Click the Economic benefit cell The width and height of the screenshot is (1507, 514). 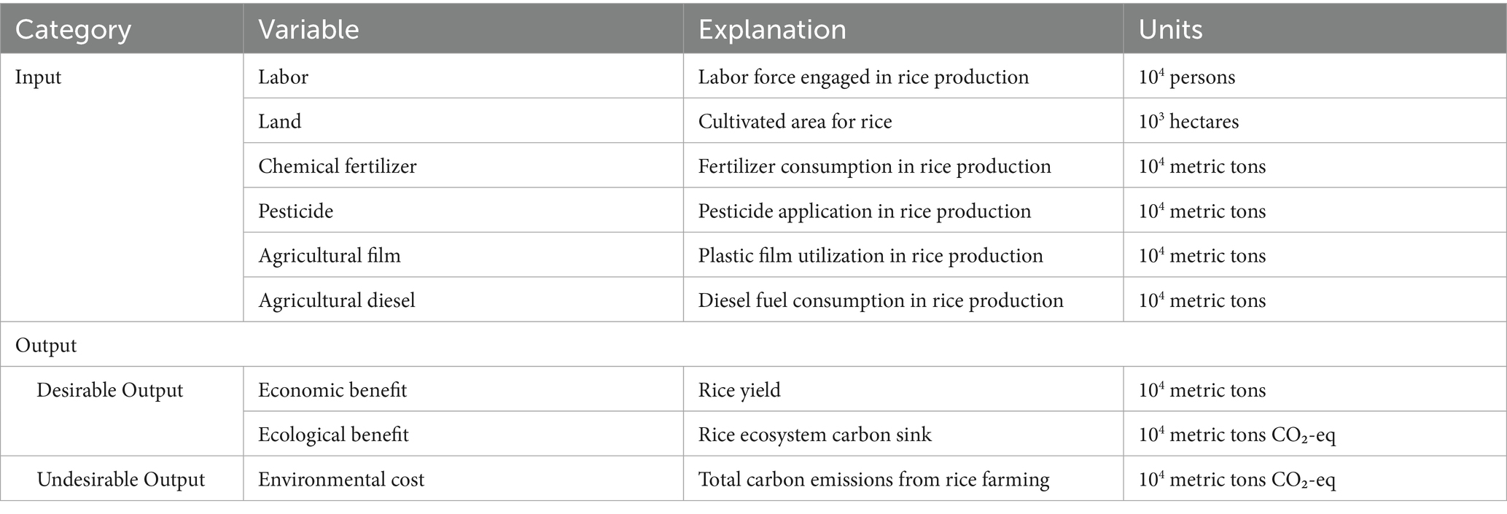(x=332, y=390)
